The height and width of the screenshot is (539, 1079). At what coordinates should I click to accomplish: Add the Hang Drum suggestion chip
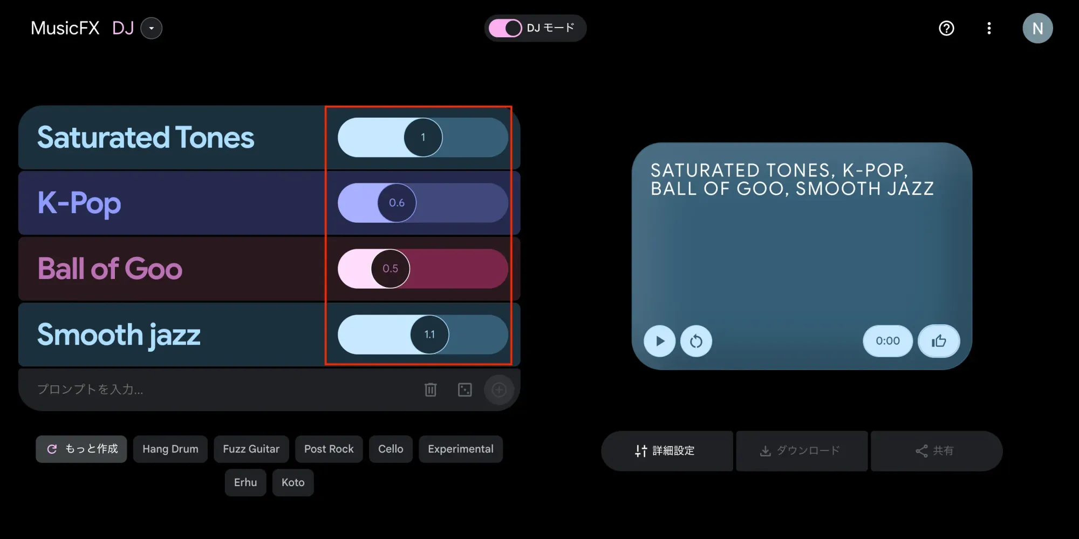pos(170,449)
